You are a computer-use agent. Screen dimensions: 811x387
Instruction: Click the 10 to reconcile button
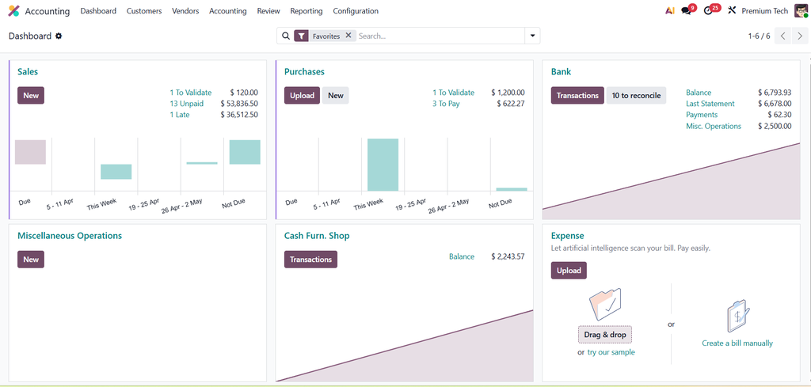(x=636, y=96)
